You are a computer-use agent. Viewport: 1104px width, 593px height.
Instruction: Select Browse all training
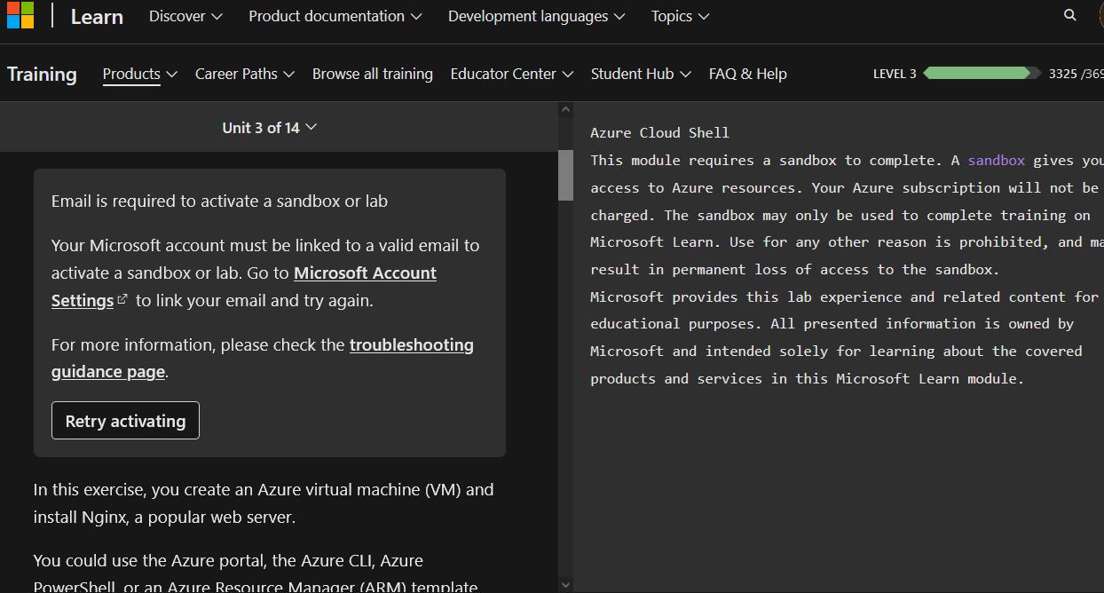click(373, 74)
